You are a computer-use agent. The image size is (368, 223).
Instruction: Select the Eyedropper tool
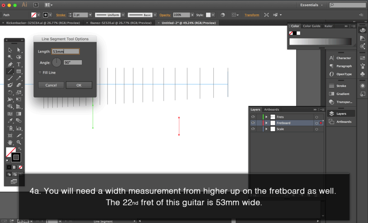[10, 121]
